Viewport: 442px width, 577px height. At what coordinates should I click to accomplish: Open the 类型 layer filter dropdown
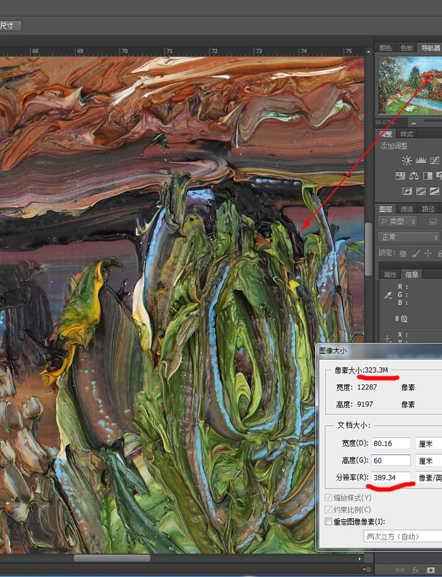397,221
